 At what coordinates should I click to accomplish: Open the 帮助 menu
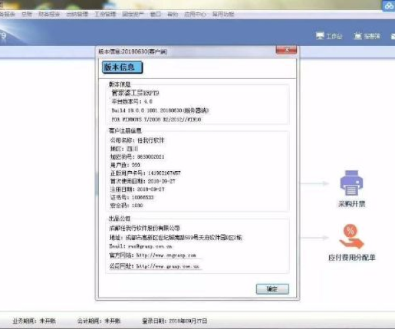172,14
